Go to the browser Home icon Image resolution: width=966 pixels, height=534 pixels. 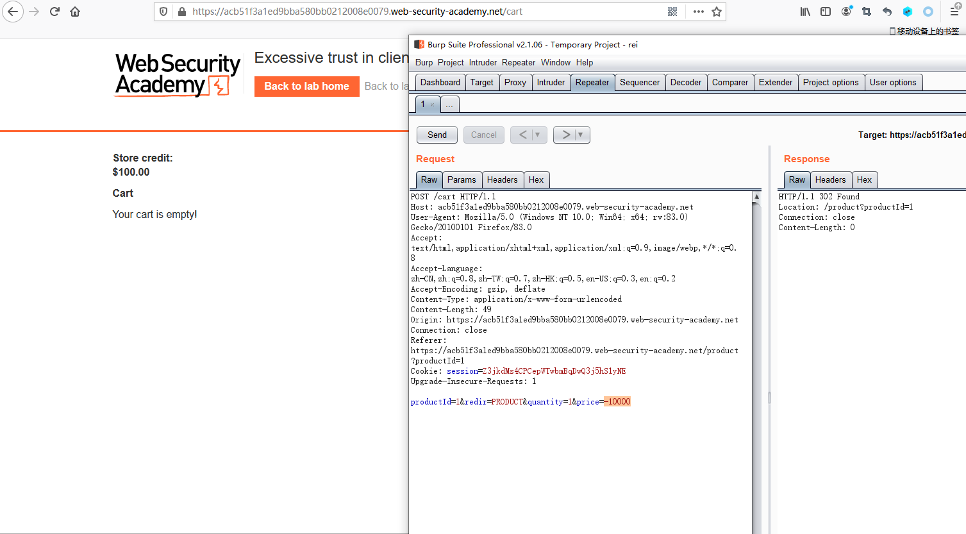(75, 12)
